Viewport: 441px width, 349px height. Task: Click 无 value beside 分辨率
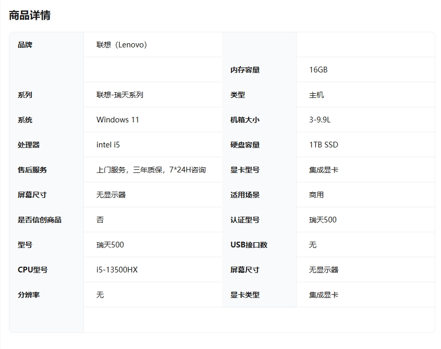[100, 295]
